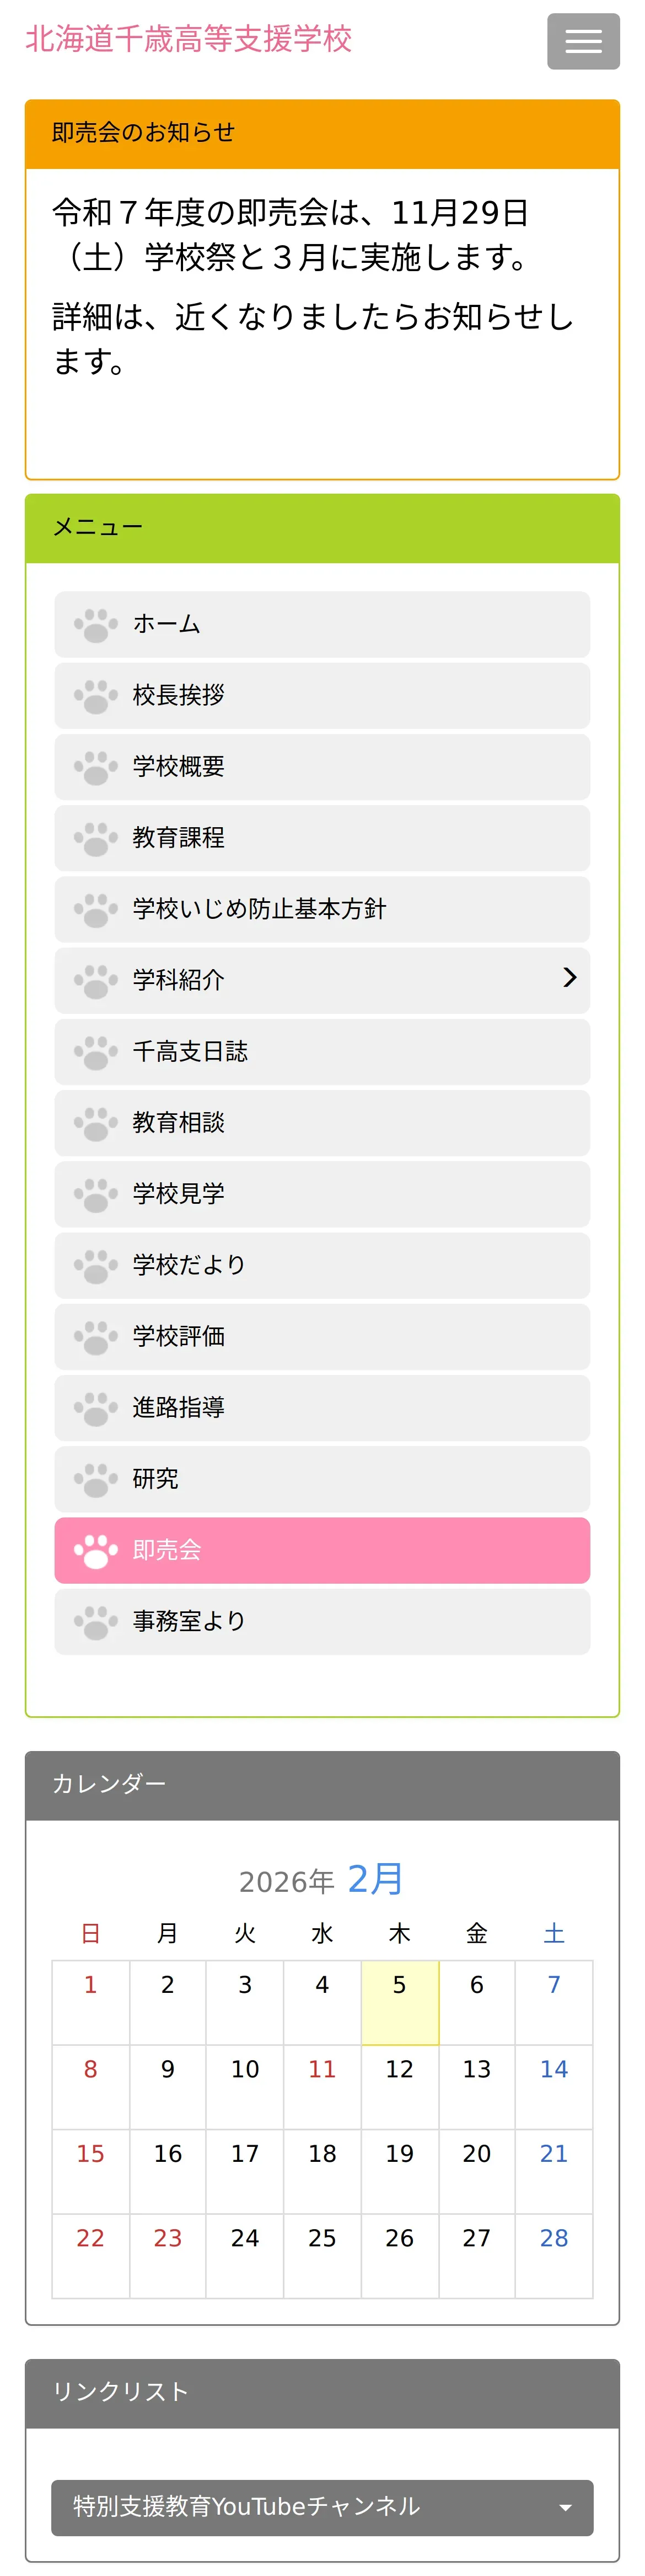Click the white paw icon beside 即売会
Image resolution: width=645 pixels, height=2576 pixels.
click(96, 1550)
